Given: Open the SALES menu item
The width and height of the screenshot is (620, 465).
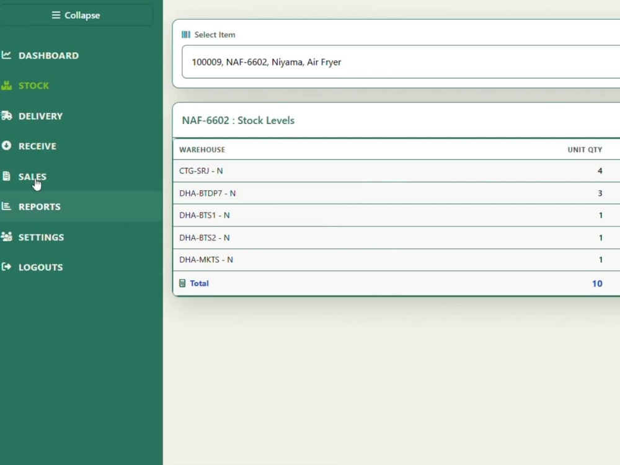Looking at the screenshot, I should tap(32, 176).
